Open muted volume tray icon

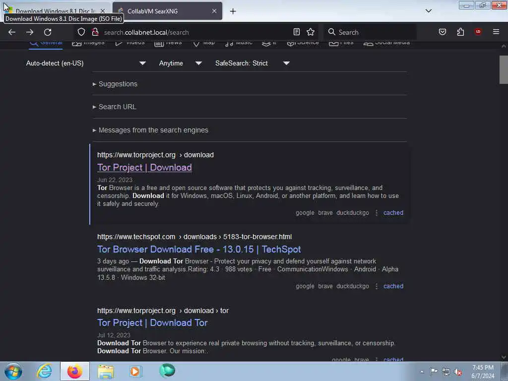(458, 372)
